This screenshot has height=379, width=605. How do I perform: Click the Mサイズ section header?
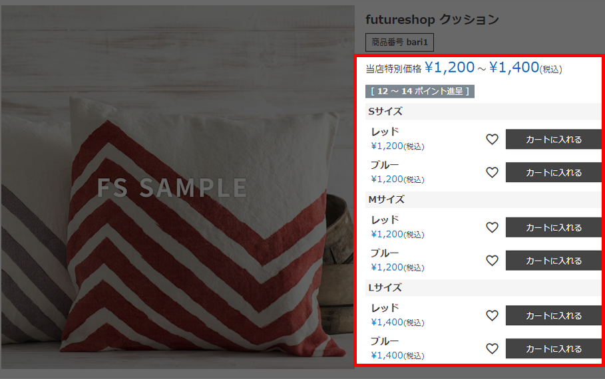[483, 199]
